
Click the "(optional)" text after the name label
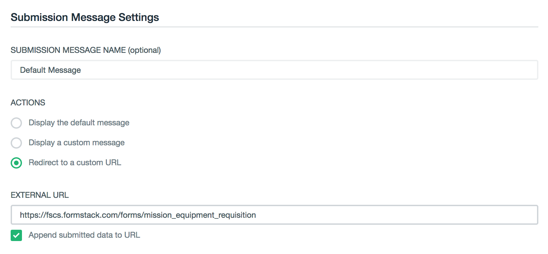pos(144,50)
